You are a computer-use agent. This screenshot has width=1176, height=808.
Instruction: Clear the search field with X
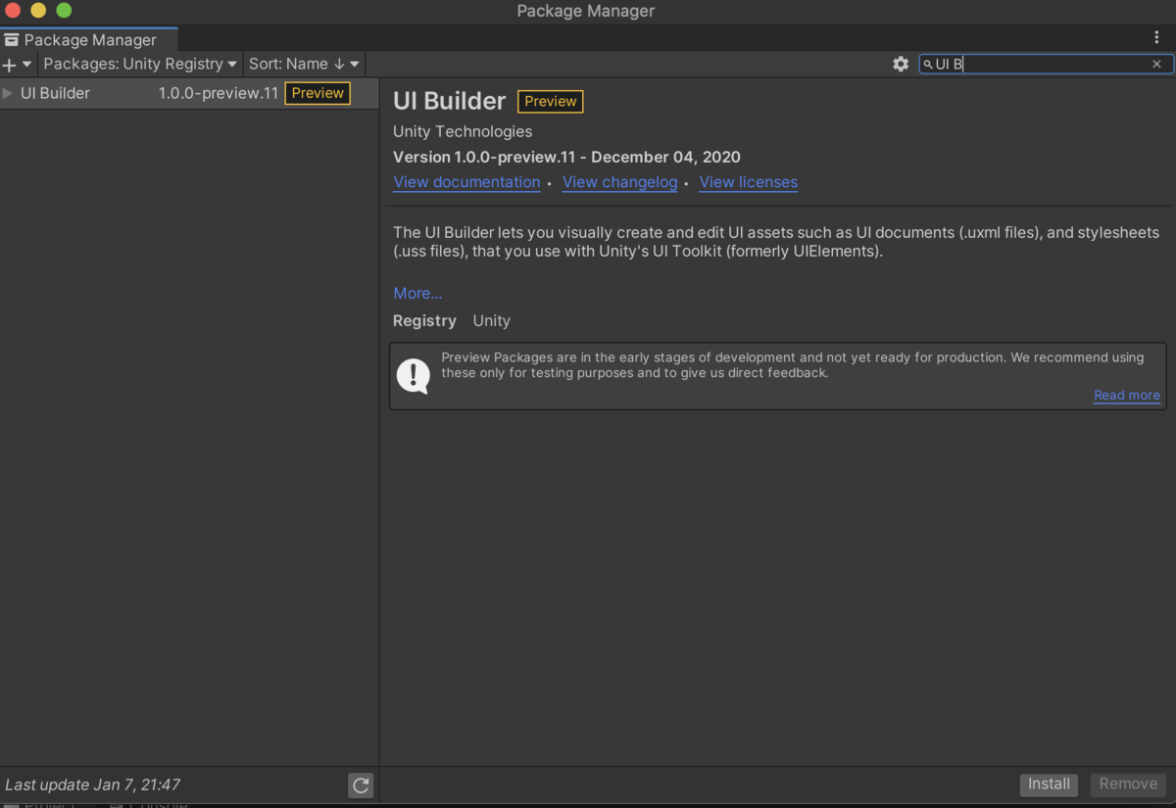click(x=1156, y=64)
